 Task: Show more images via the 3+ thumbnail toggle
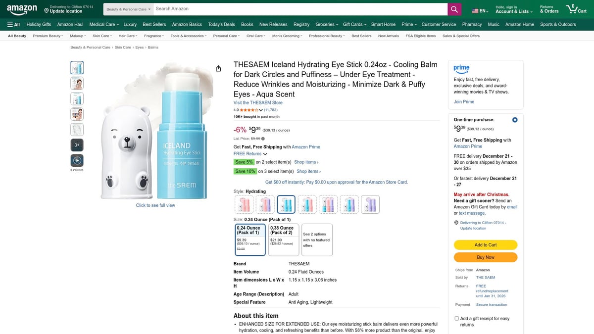pos(77,144)
